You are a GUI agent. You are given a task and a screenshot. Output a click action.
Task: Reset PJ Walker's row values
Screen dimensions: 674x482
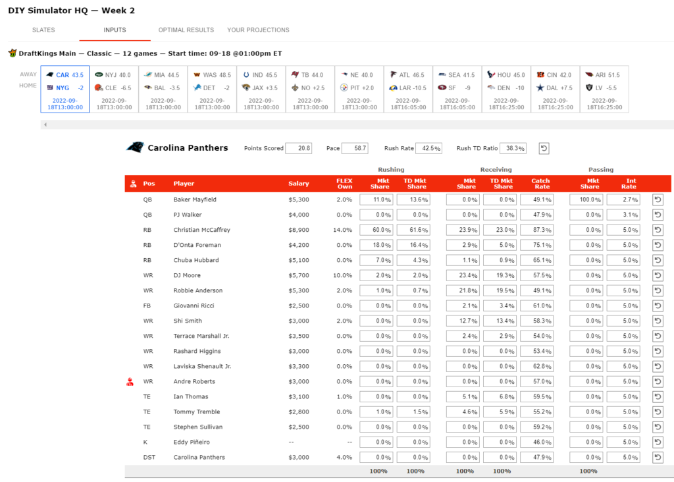(658, 215)
